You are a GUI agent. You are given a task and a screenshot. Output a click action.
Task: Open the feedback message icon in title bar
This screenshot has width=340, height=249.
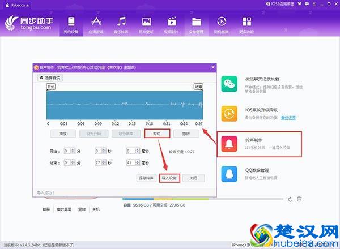point(307,4)
